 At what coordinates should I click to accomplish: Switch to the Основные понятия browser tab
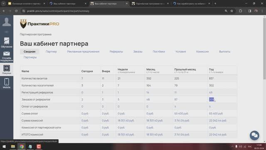coord(27,3)
